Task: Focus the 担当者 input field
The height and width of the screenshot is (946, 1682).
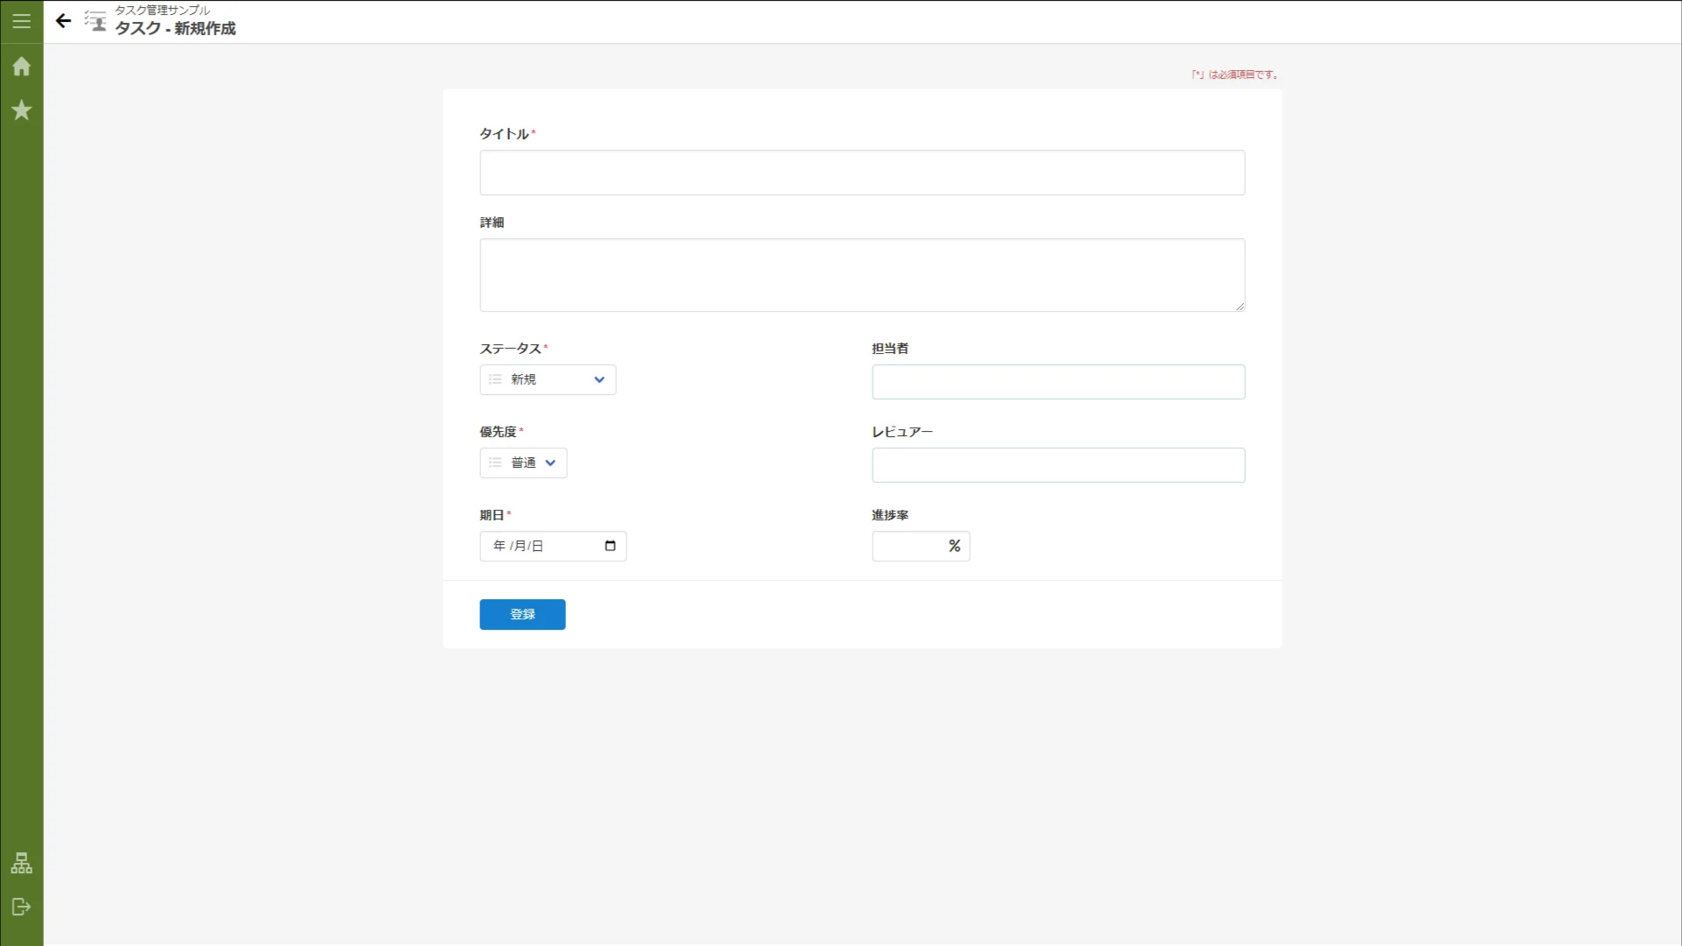Action: (x=1058, y=382)
